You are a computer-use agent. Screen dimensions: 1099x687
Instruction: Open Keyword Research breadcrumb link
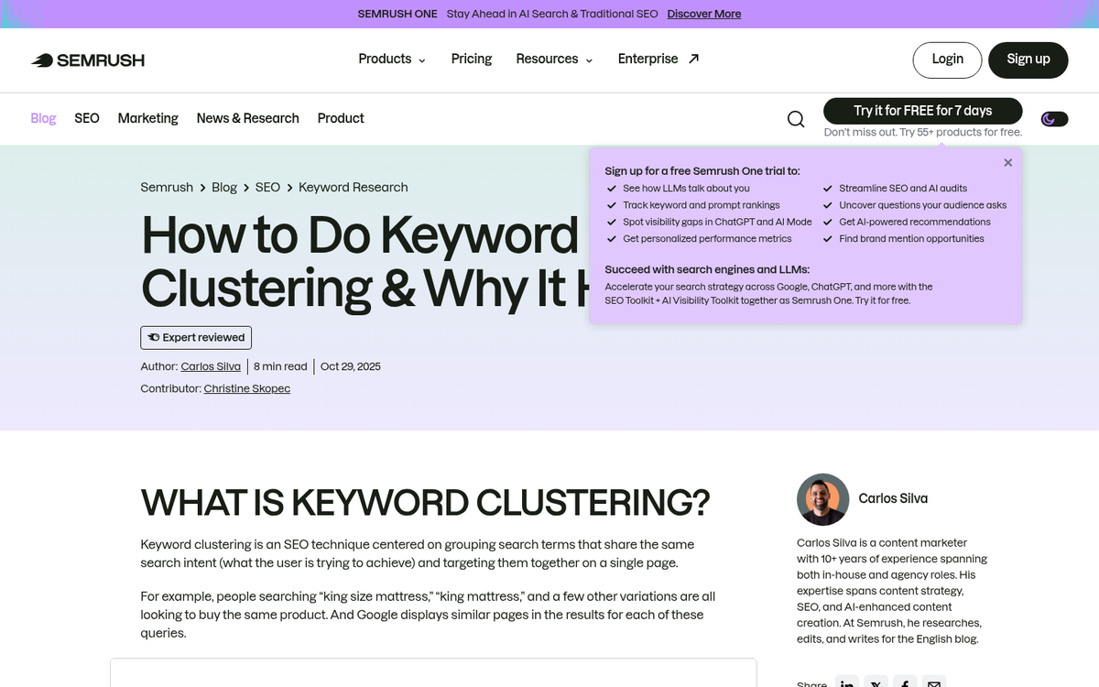click(x=353, y=187)
